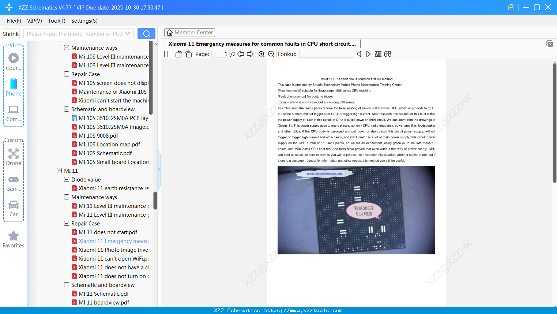Click the Shrink button

(x=11, y=34)
